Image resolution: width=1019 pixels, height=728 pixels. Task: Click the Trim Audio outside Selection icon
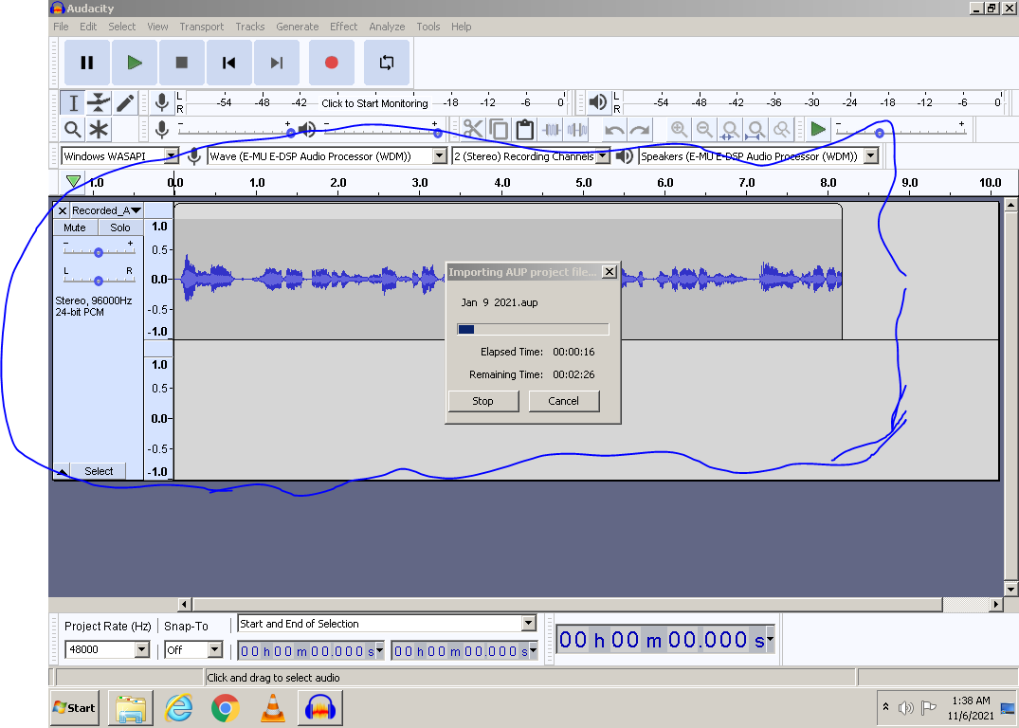(x=551, y=129)
